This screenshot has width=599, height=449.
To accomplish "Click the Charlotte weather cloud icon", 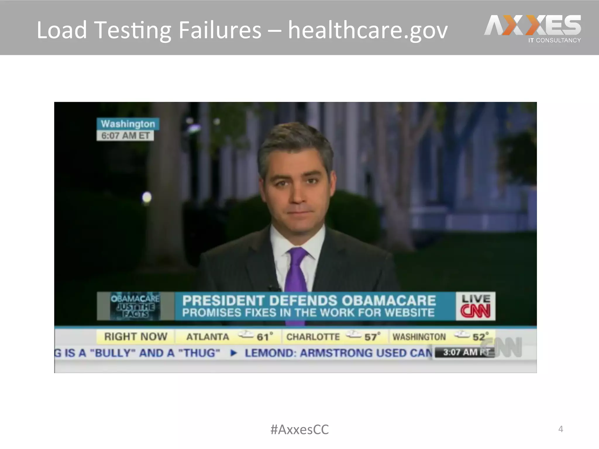I will (x=353, y=335).
